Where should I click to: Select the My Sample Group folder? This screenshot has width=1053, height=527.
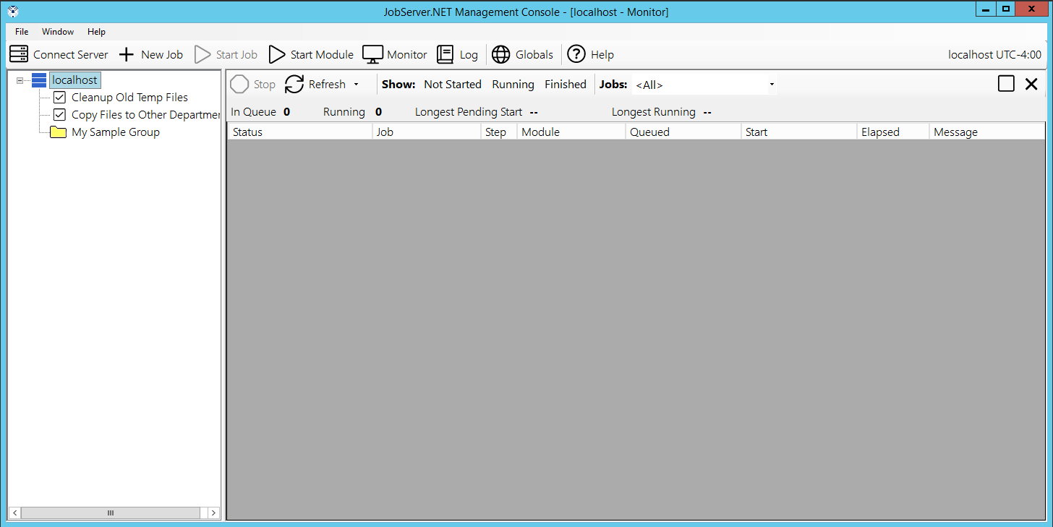115,132
